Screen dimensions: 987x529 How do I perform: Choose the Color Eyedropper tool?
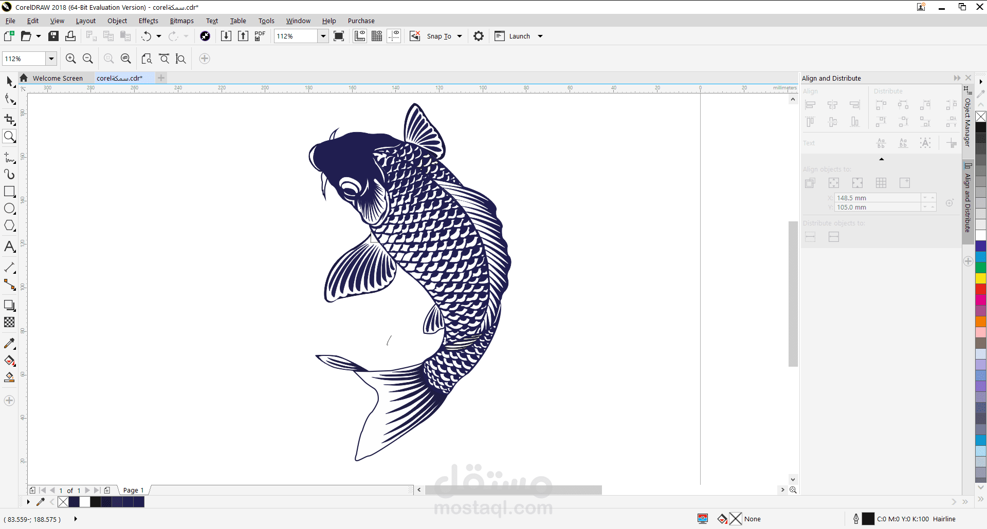pyautogui.click(x=9, y=343)
